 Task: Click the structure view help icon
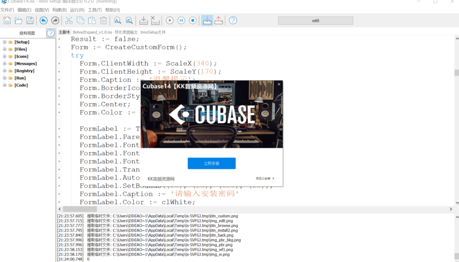click(50, 33)
